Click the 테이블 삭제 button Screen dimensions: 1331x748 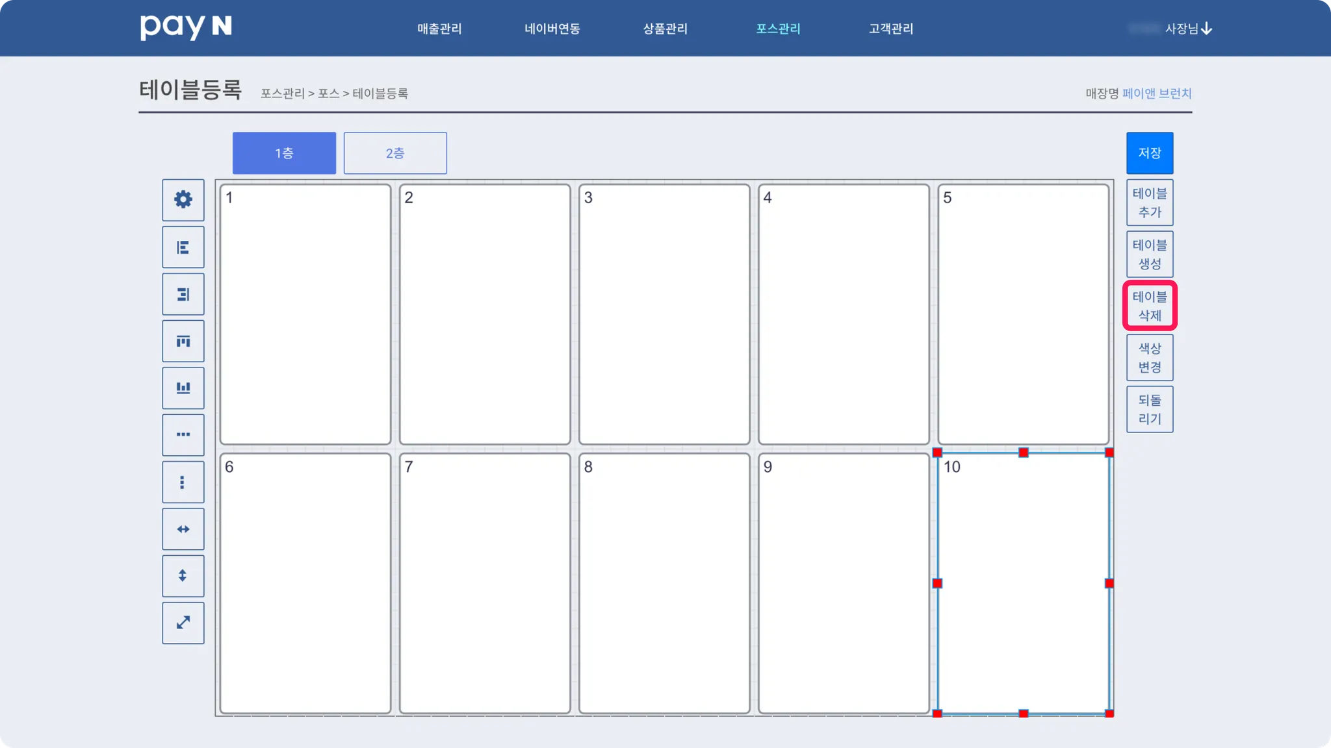coord(1150,306)
